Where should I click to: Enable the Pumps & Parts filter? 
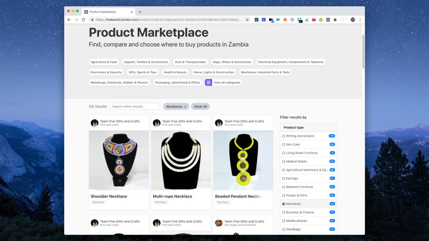284,195
